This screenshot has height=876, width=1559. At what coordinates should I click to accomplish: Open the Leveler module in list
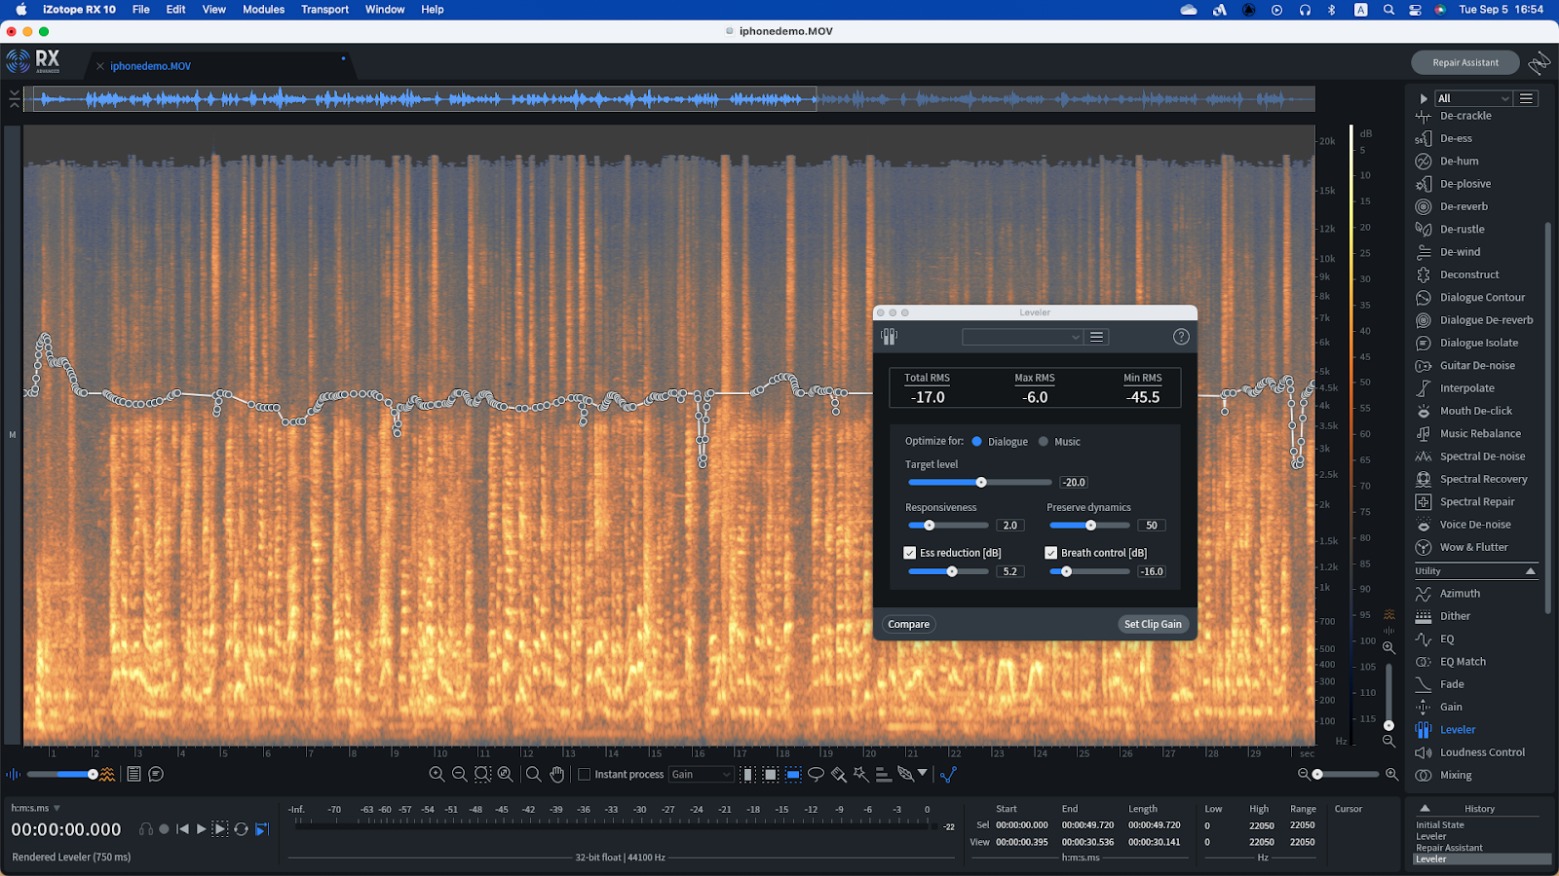point(1458,730)
